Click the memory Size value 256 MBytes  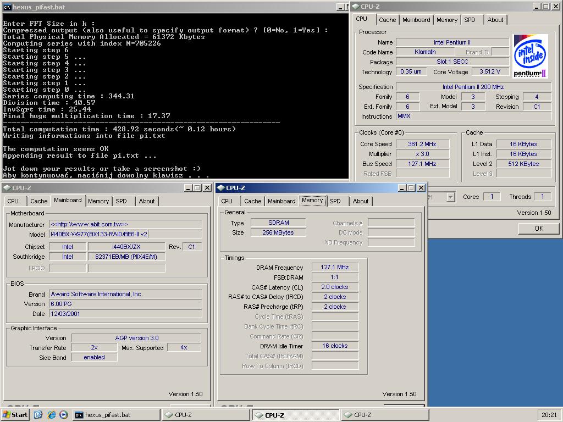click(278, 232)
